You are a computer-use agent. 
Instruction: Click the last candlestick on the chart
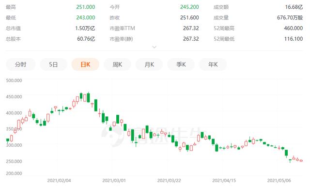click(x=301, y=161)
